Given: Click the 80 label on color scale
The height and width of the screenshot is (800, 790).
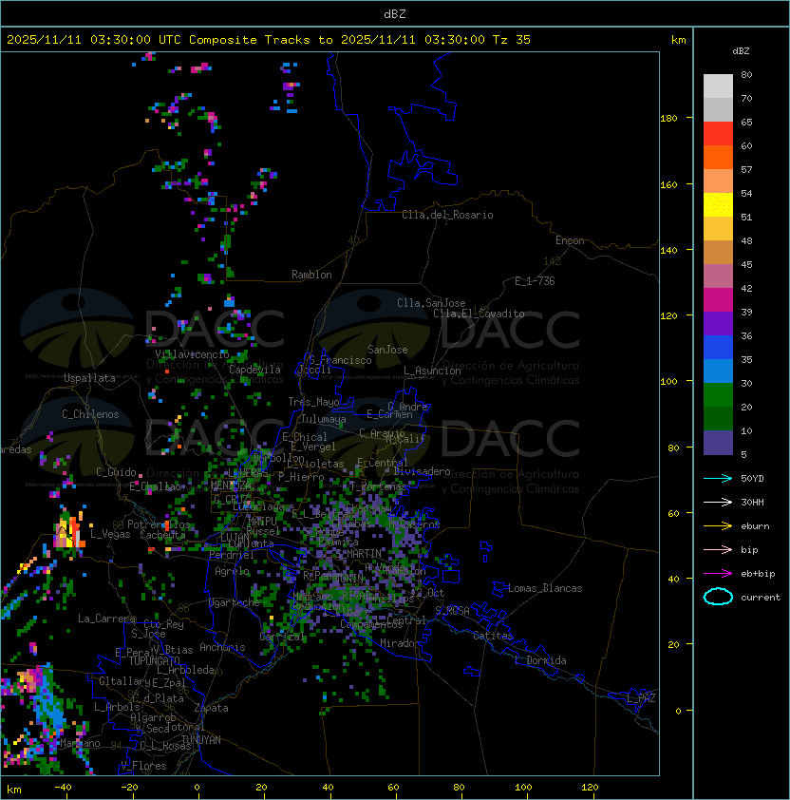Looking at the screenshot, I should [x=746, y=74].
